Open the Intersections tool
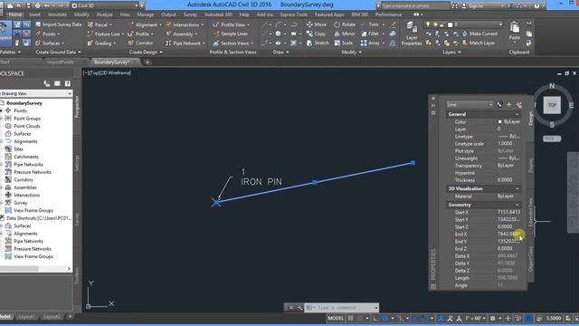The height and width of the screenshot is (326, 579). point(185,24)
